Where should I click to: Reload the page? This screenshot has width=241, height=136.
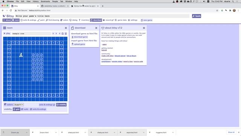(11, 11)
